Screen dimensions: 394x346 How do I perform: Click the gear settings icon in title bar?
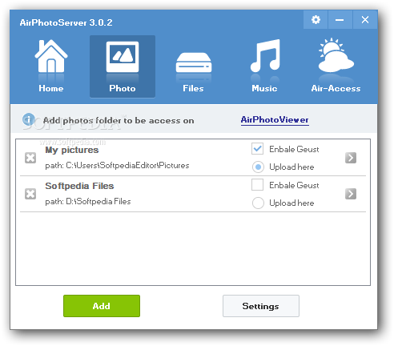pyautogui.click(x=316, y=20)
